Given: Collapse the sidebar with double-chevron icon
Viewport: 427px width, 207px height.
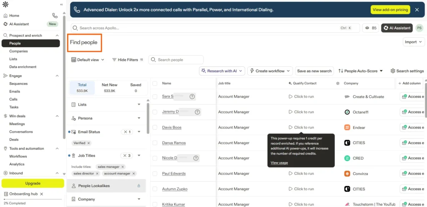Looking at the screenshot, I should coord(61,4).
